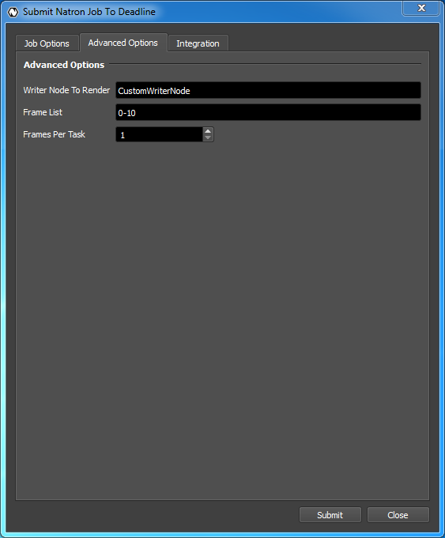This screenshot has height=538, width=445.
Task: Click the separator line beside section heading
Action: (265, 64)
